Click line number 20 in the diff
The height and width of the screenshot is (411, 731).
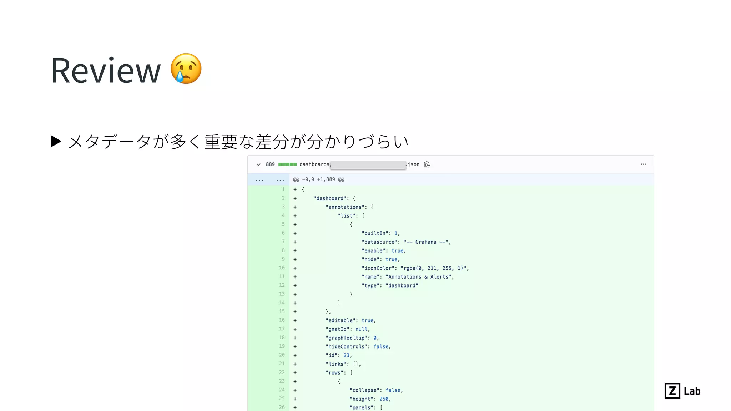pyautogui.click(x=282, y=355)
